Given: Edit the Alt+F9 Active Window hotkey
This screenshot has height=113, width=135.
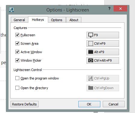Looking at the screenshot, I should [x=103, y=52].
